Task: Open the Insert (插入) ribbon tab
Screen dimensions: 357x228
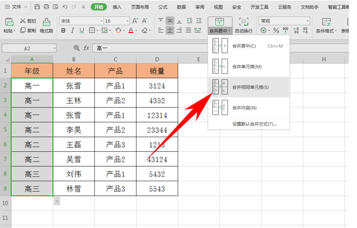Action: tap(117, 7)
